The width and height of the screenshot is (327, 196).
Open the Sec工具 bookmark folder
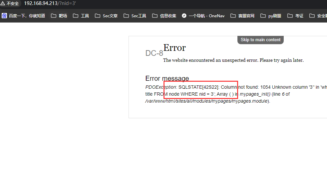(135, 16)
